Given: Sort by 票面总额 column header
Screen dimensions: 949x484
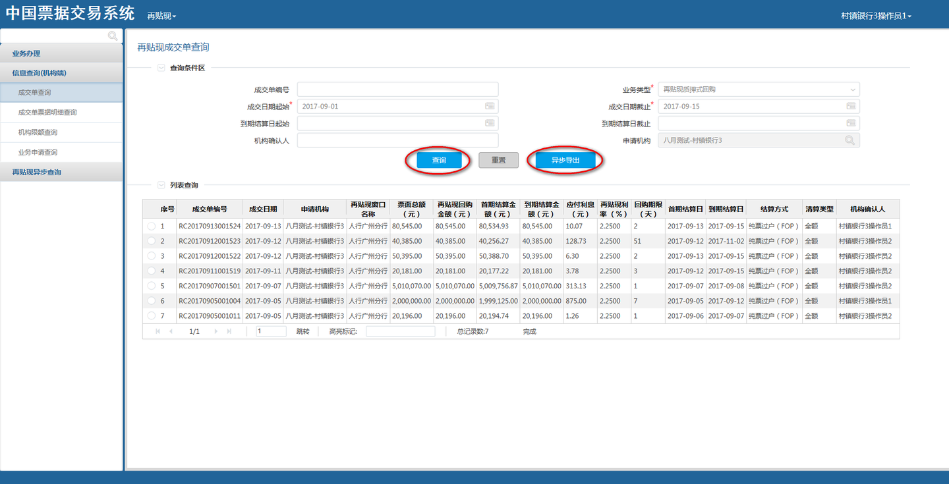Looking at the screenshot, I should (x=411, y=209).
